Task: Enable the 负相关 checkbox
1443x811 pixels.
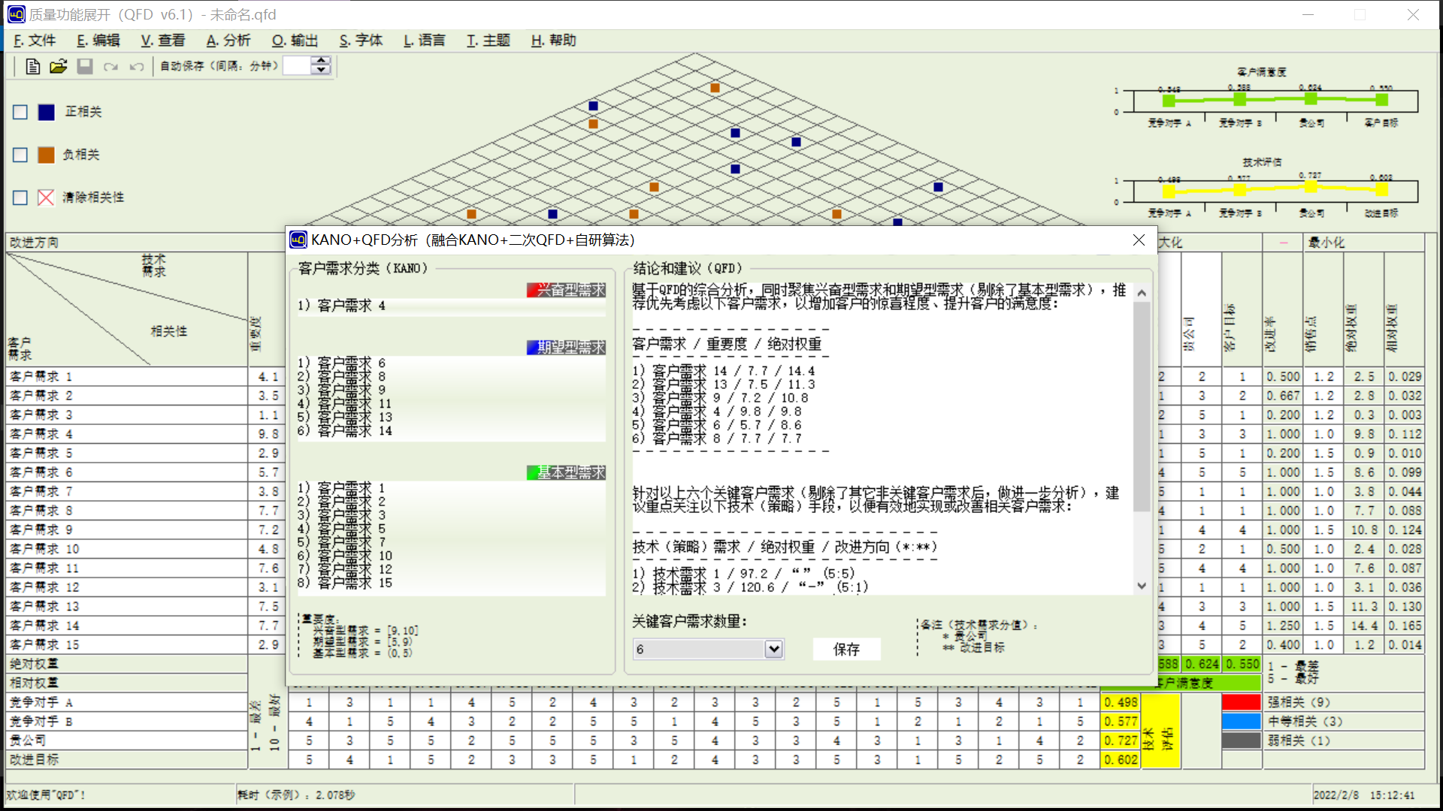Action: click(20, 155)
